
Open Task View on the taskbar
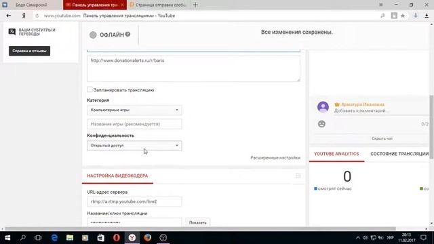[x=38, y=238]
